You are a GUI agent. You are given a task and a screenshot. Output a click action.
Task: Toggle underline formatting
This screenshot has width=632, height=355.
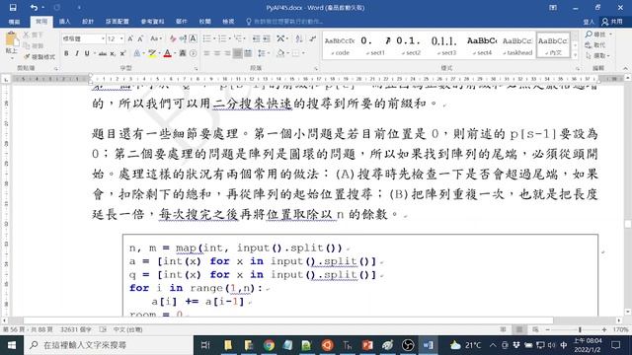tap(87, 53)
